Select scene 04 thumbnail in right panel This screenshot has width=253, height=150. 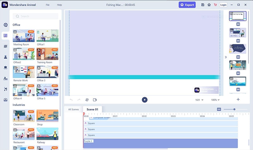click(238, 65)
